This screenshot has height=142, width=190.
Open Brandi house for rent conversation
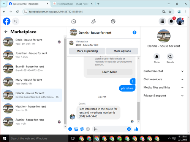32,69
